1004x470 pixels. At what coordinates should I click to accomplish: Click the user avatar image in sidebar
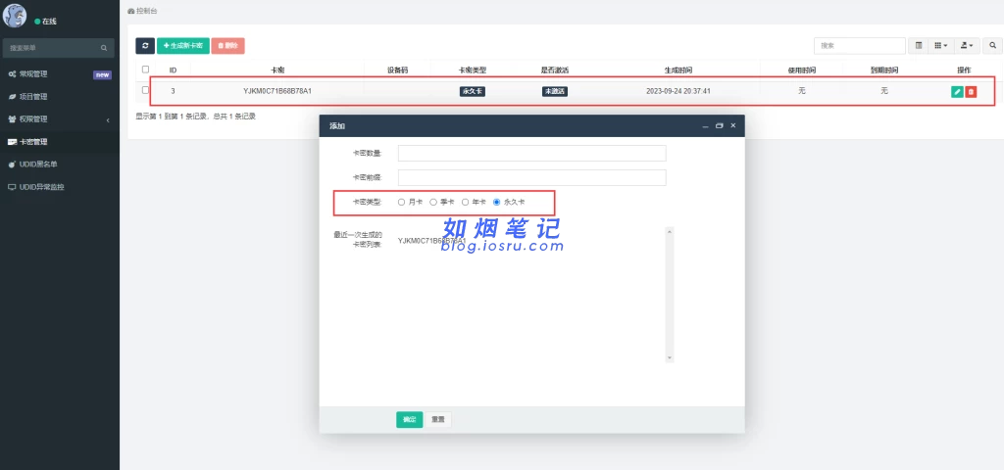tap(15, 16)
